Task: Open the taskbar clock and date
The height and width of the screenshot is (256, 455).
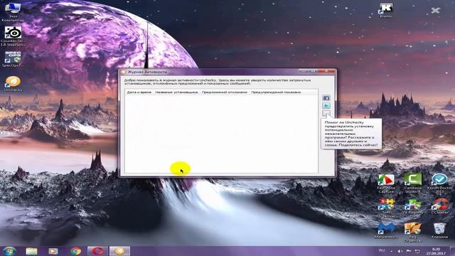Action: pos(436,251)
